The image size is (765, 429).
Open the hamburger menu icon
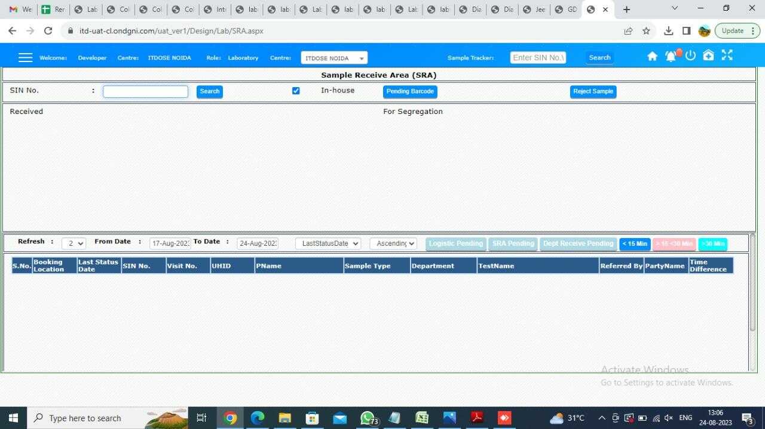coord(25,57)
